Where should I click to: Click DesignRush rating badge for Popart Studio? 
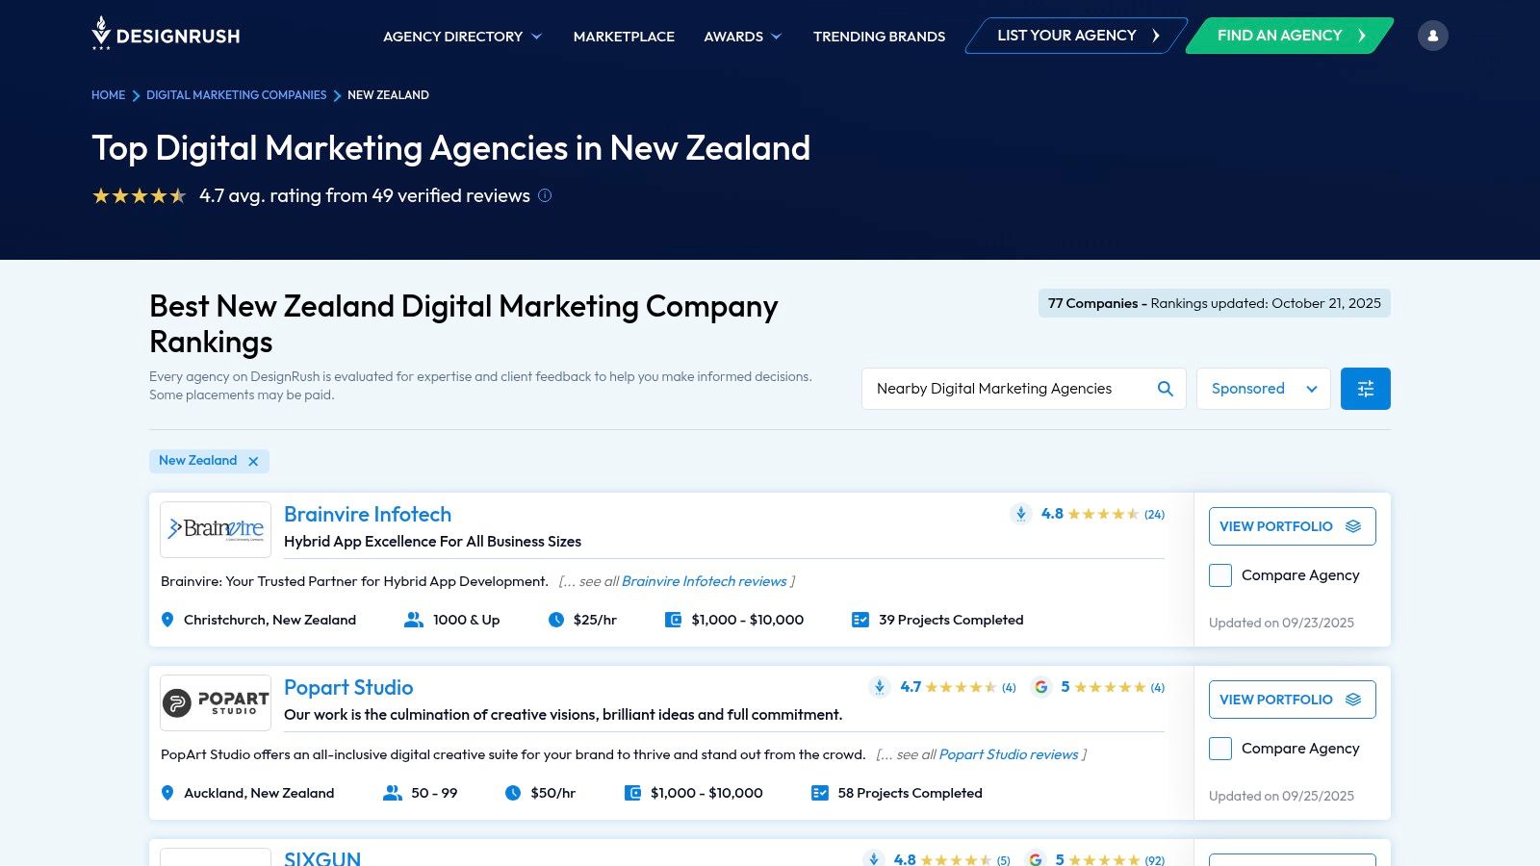point(880,687)
